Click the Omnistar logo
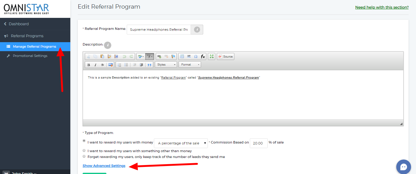 (27, 9)
